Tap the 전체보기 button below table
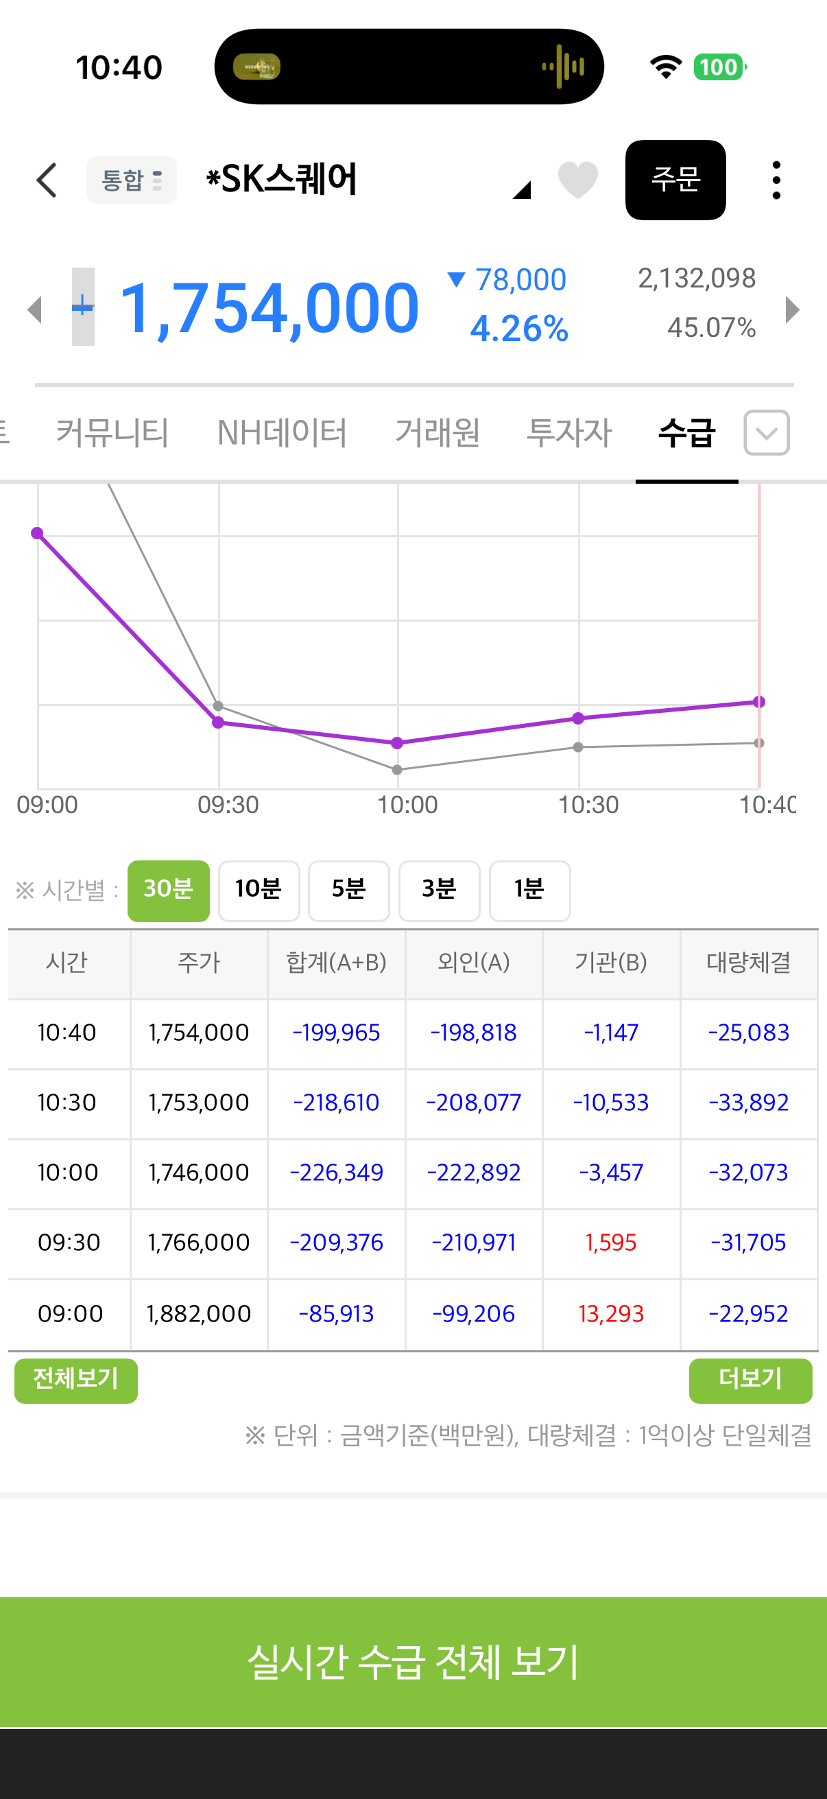 point(76,1380)
